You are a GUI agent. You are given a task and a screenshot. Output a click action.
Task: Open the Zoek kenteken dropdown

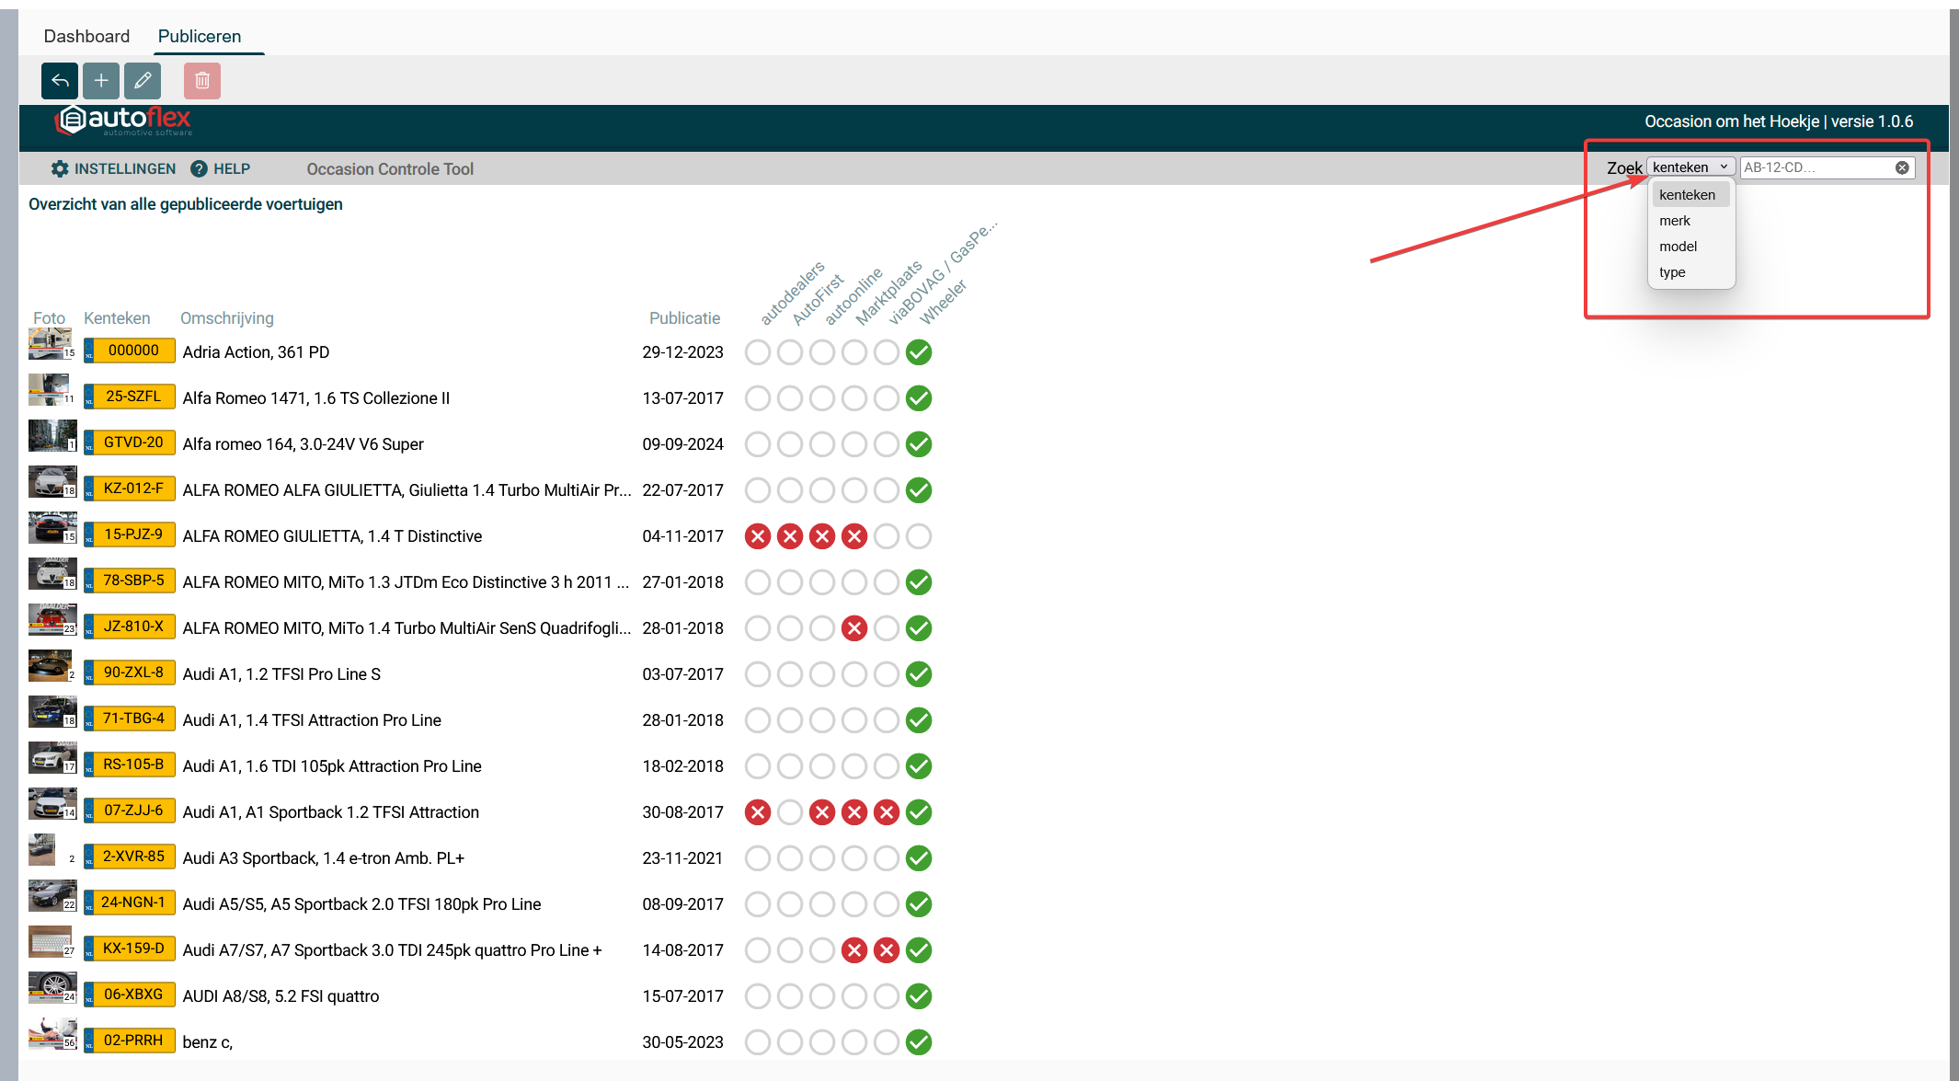point(1690,167)
